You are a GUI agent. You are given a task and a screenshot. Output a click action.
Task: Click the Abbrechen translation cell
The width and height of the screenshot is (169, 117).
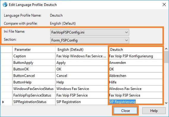click(135, 76)
